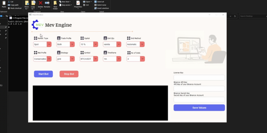
Task: Click the New folder icon in ribbon
Action: (55, 4)
